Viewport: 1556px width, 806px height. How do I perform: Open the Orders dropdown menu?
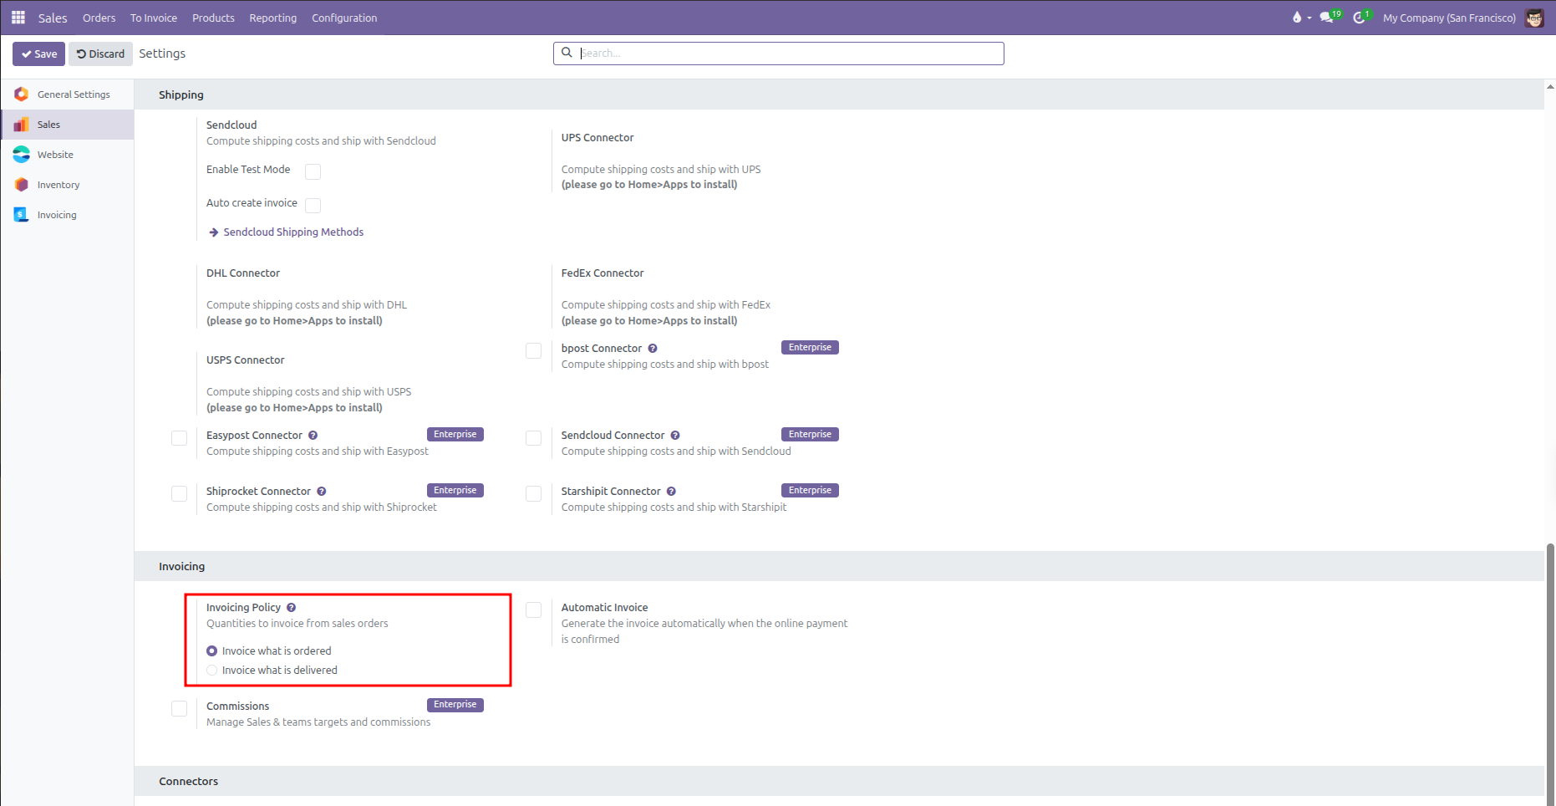(99, 18)
